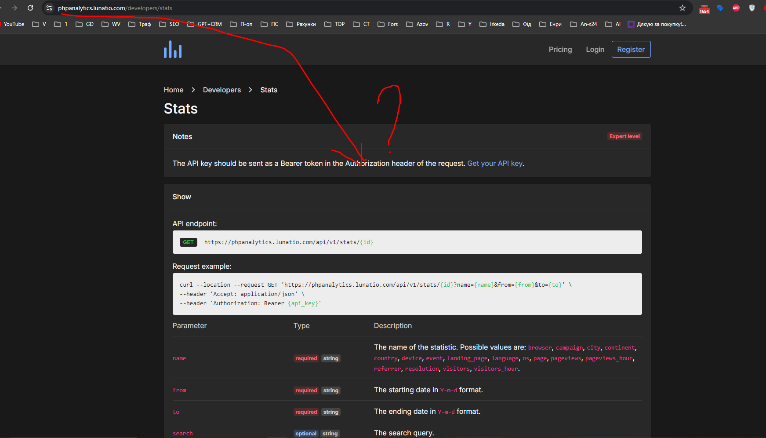766x438 pixels.
Task: Open the Azov bookmark folder
Action: pyautogui.click(x=417, y=24)
